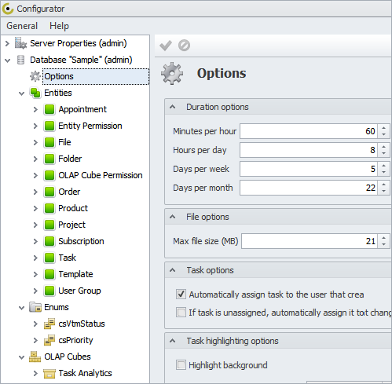The width and height of the screenshot is (392, 384).
Task: Click the Configurator app logo icon
Action: pyautogui.click(x=8, y=9)
